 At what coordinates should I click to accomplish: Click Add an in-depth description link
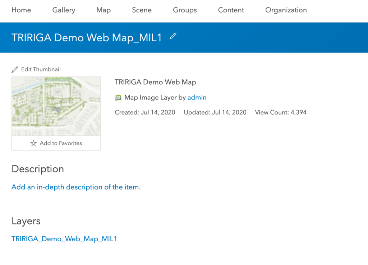(x=76, y=187)
